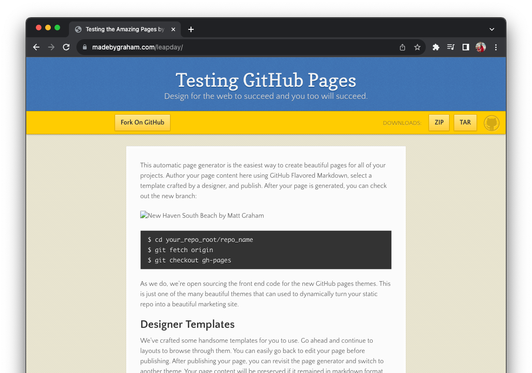
Task: Bookmark this page with the star
Action: 417,47
